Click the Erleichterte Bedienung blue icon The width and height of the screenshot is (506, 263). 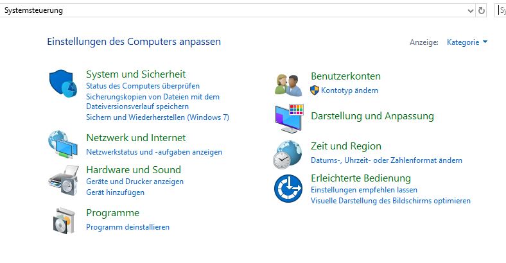pyautogui.click(x=288, y=189)
